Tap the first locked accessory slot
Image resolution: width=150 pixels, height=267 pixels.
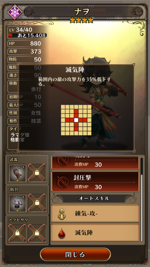coord(17,233)
